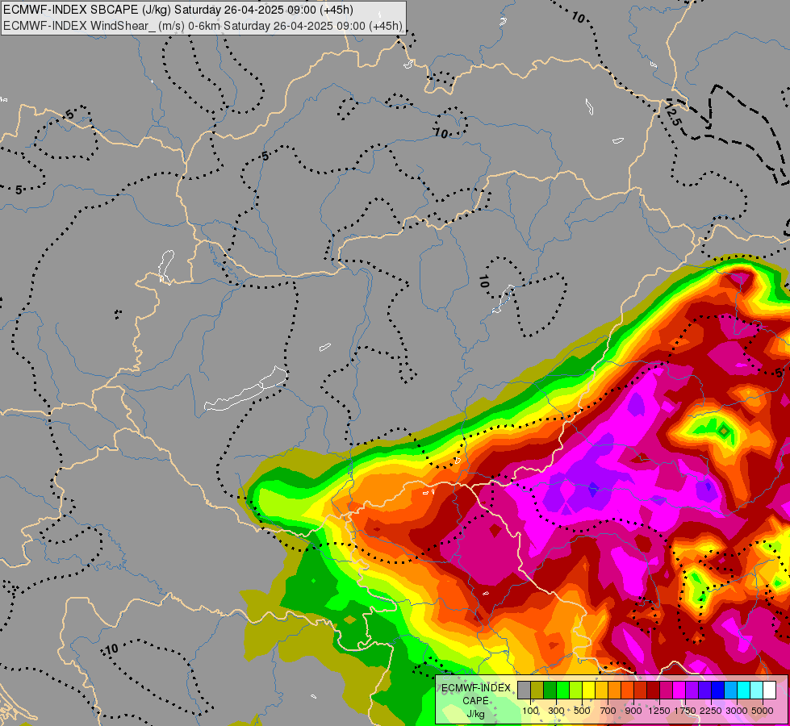Click the SBCAPE title line in header
Viewport: 790px width, 726px height.
(x=178, y=10)
